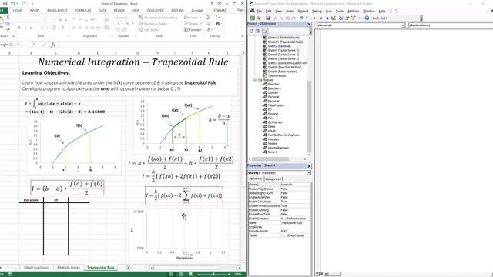The image size is (493, 277).
Task: Click Design Mode icon in VBA toolbar
Action: pos(334,18)
